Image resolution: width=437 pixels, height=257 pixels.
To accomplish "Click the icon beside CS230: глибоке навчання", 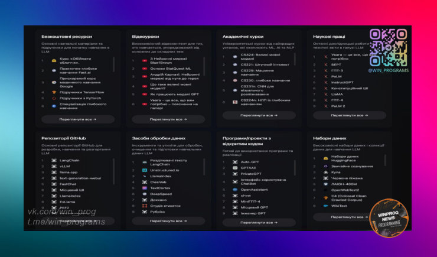I will pyautogui.click(x=235, y=80).
